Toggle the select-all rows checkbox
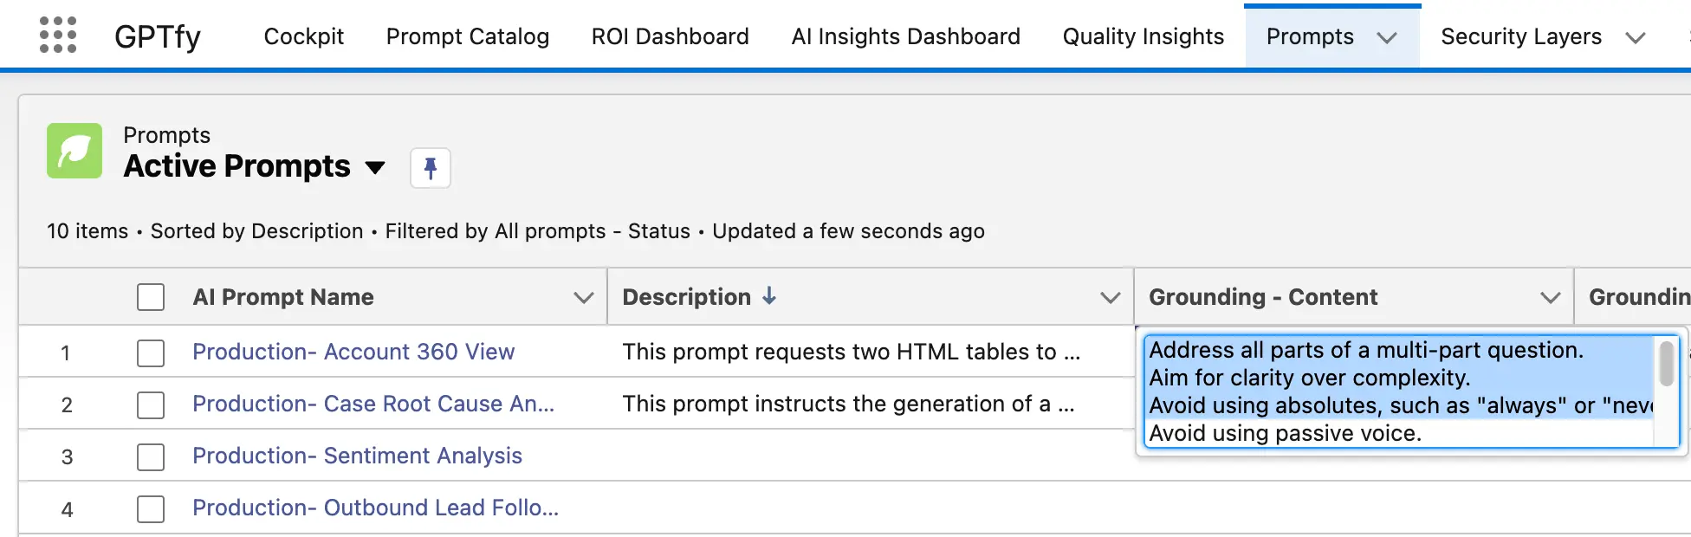This screenshot has width=1691, height=537. click(x=151, y=297)
